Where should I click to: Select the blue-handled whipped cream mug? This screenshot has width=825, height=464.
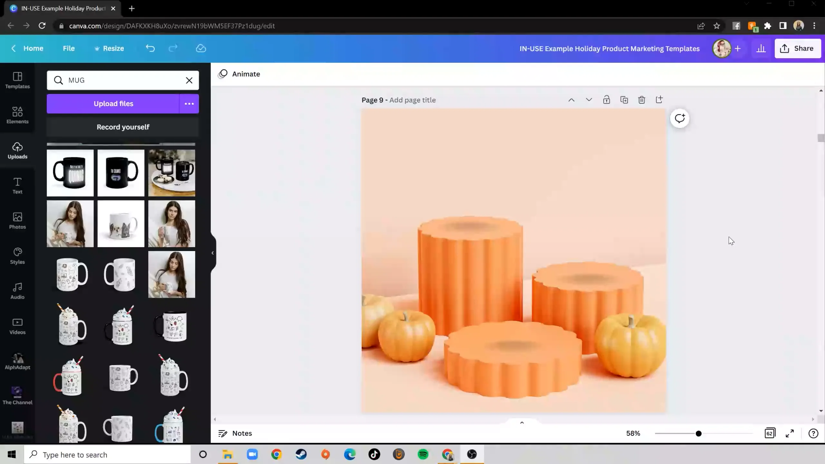point(170,425)
